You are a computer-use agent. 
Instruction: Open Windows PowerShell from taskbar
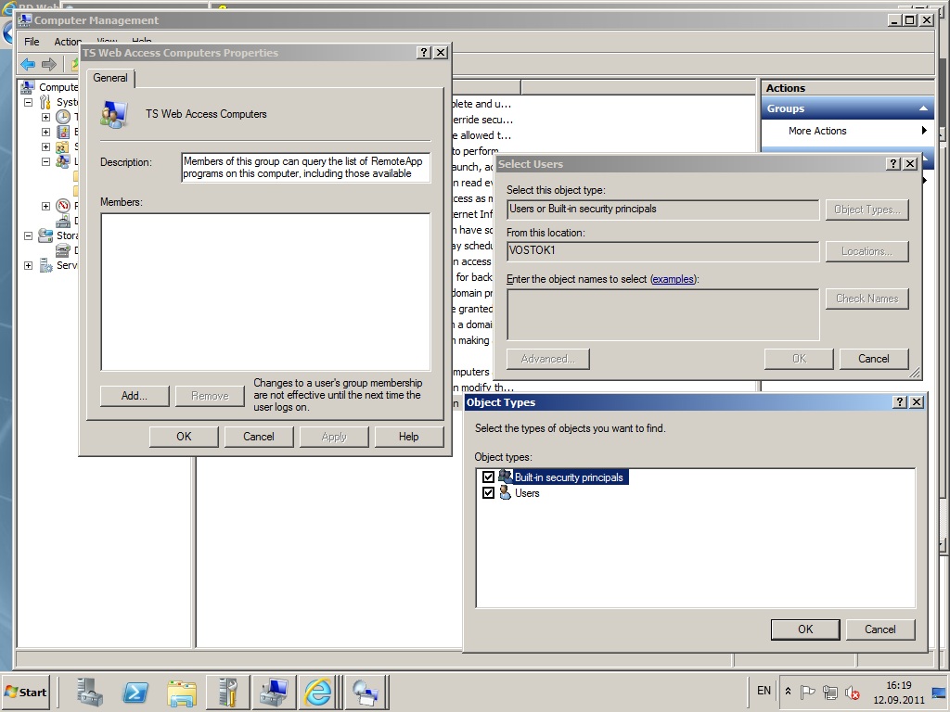coord(135,692)
